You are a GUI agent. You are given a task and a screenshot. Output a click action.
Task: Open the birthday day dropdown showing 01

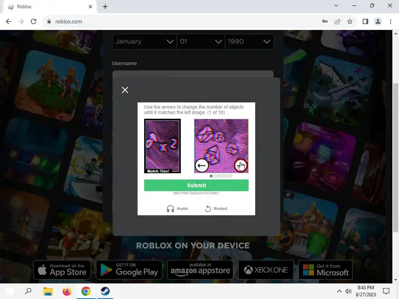(201, 41)
